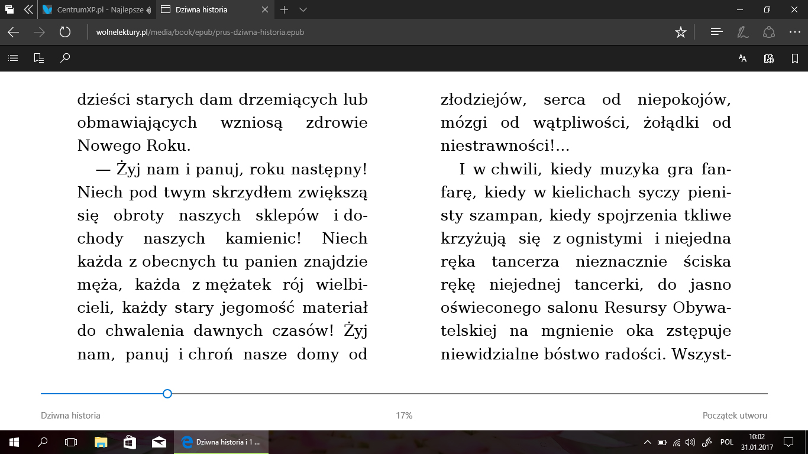Viewport: 808px width, 454px height.
Task: Search within the book
Action: (65, 58)
